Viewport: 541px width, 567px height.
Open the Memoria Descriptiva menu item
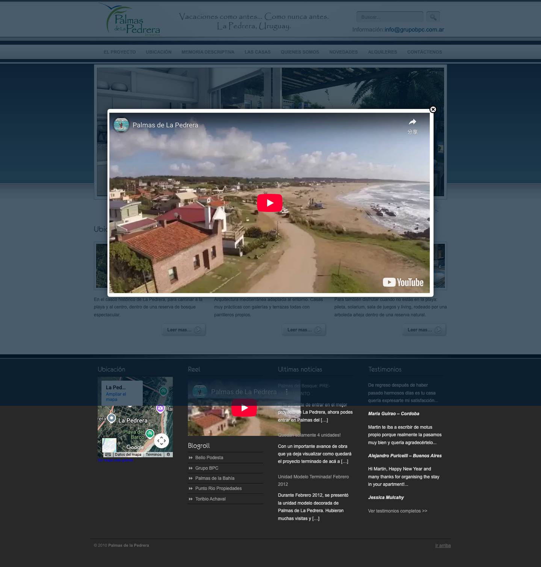click(208, 52)
